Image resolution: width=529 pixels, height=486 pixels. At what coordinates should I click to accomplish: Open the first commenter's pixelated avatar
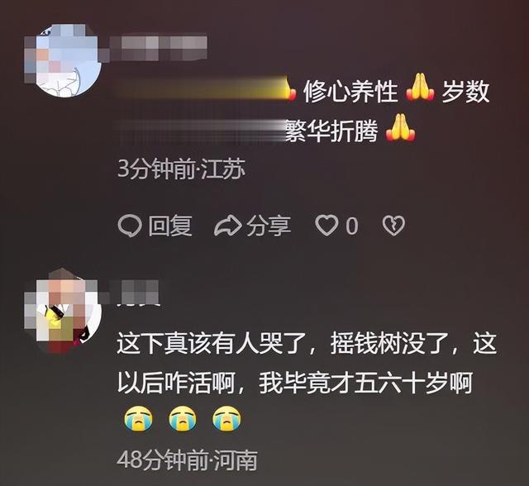click(x=63, y=60)
